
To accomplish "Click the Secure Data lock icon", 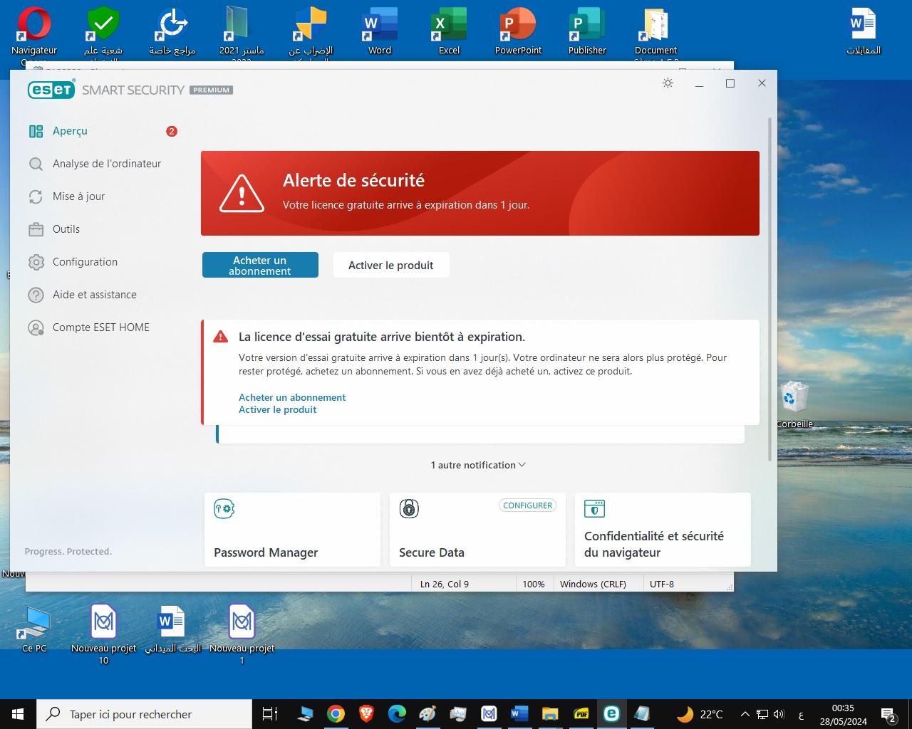I will pyautogui.click(x=409, y=508).
